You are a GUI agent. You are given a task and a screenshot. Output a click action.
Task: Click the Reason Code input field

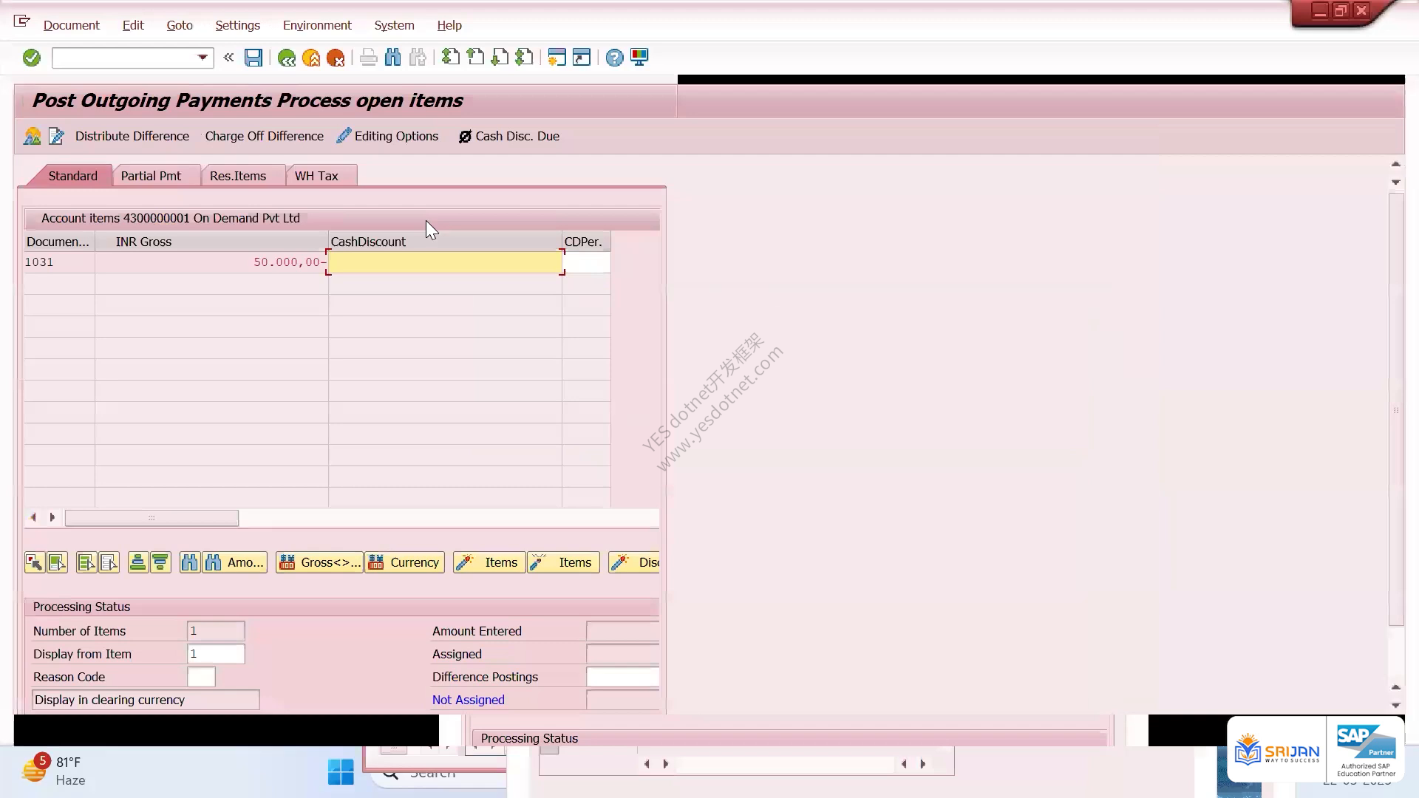(x=201, y=677)
